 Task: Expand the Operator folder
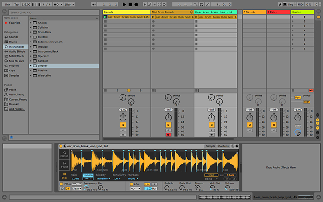tap(31, 56)
